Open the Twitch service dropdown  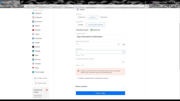point(100,10)
